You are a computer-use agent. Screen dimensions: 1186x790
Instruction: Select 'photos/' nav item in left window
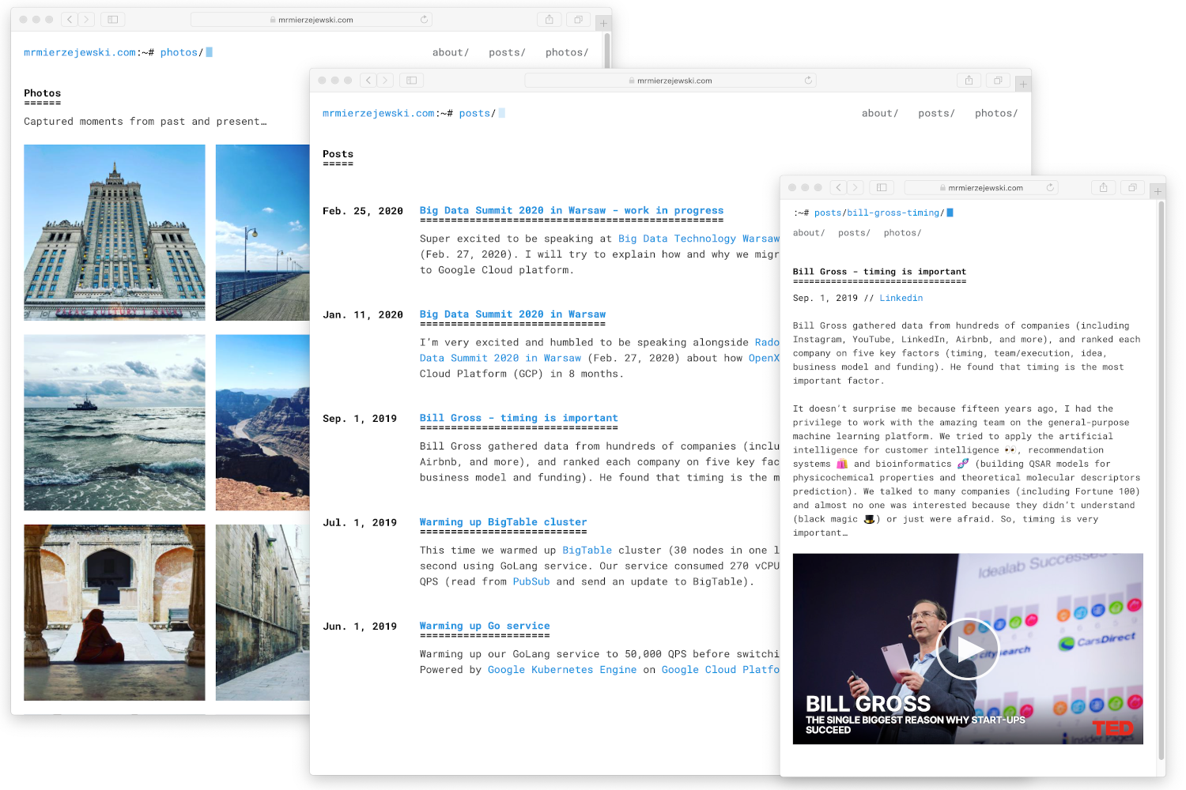pyautogui.click(x=566, y=52)
